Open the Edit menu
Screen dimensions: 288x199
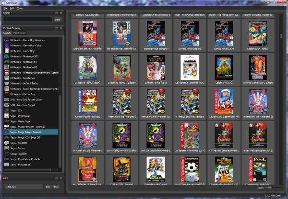coord(12,8)
